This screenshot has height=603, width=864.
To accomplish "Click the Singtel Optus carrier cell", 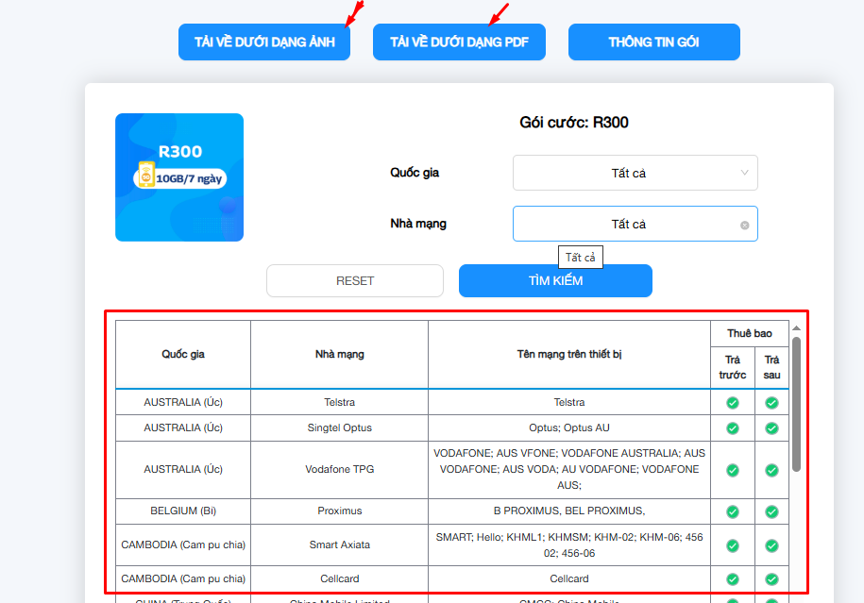I will 339,427.
